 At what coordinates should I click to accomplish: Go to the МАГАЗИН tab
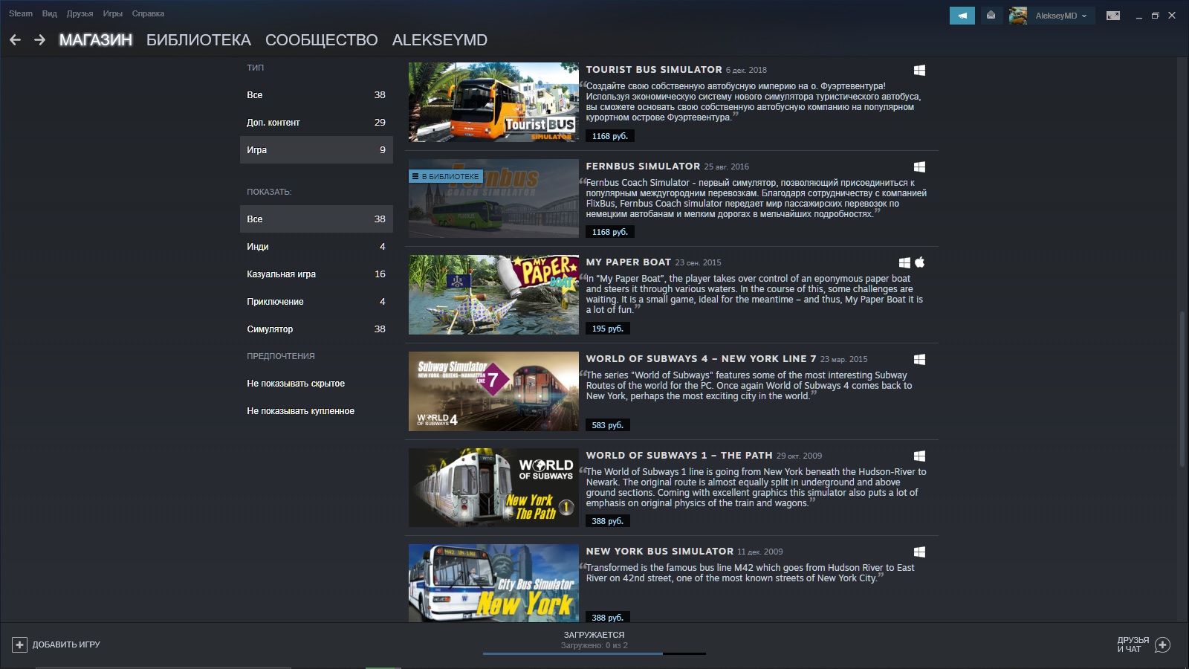click(x=96, y=40)
